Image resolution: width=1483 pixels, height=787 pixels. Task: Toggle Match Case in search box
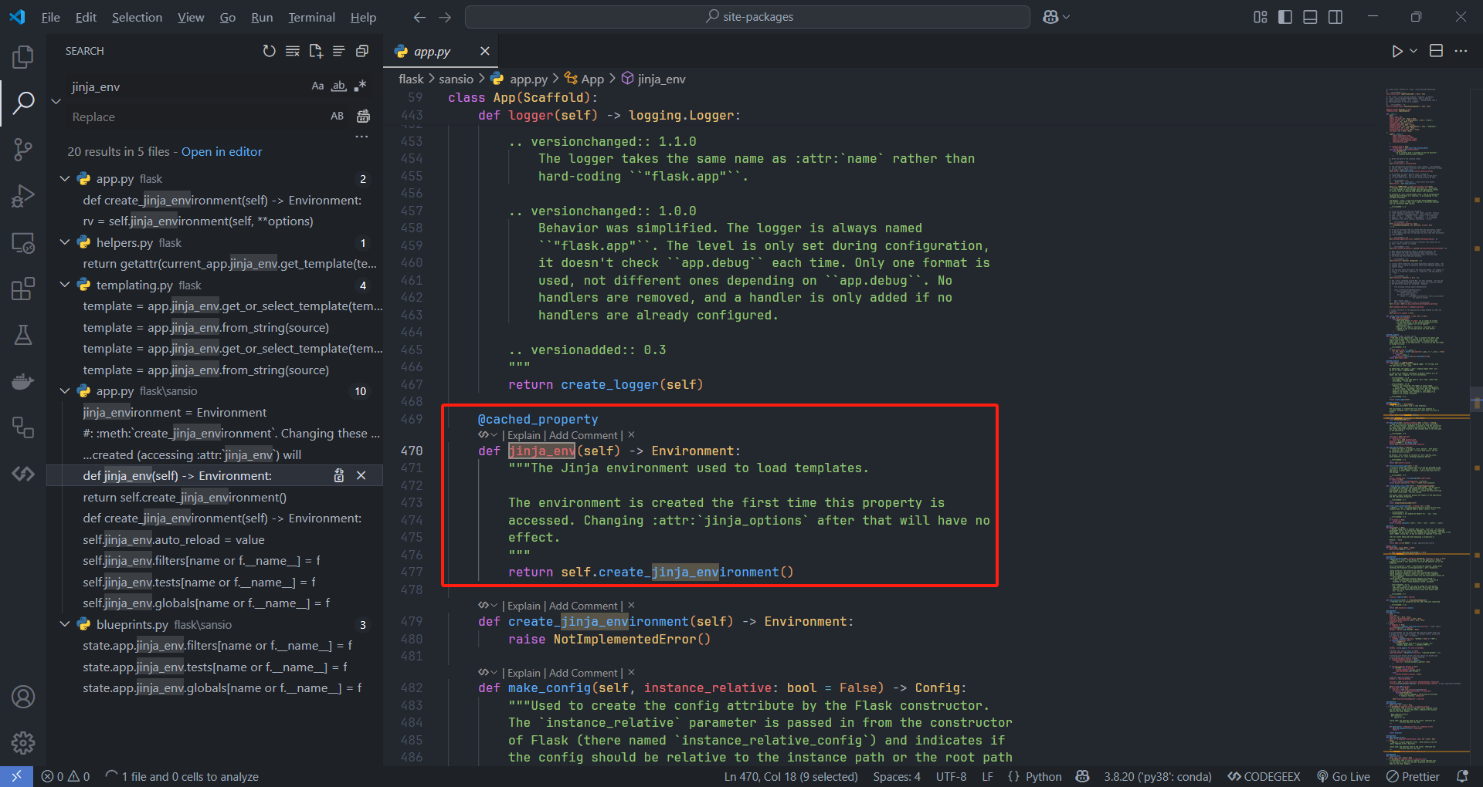317,86
